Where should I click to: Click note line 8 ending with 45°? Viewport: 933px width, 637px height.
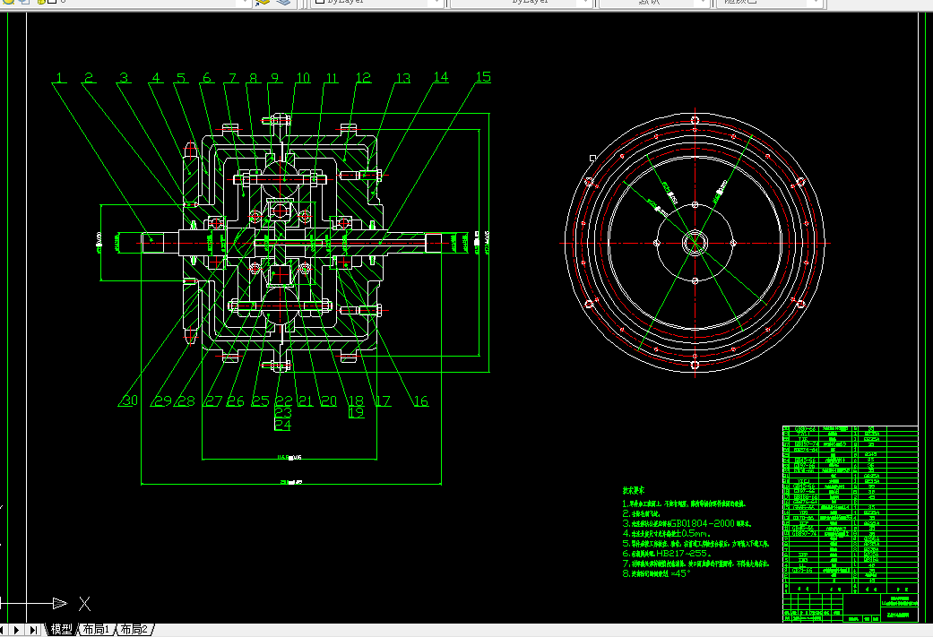656,573
